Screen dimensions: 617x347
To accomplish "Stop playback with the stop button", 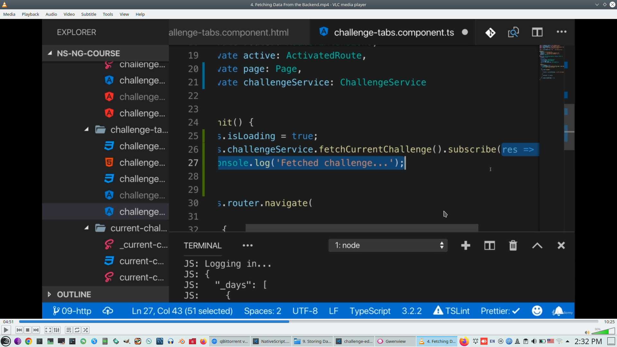I will [x=28, y=330].
